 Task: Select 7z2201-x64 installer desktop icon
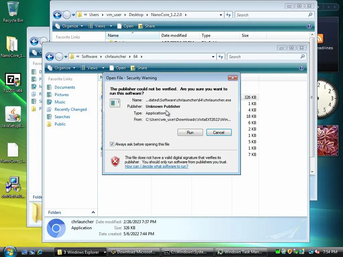[13, 82]
